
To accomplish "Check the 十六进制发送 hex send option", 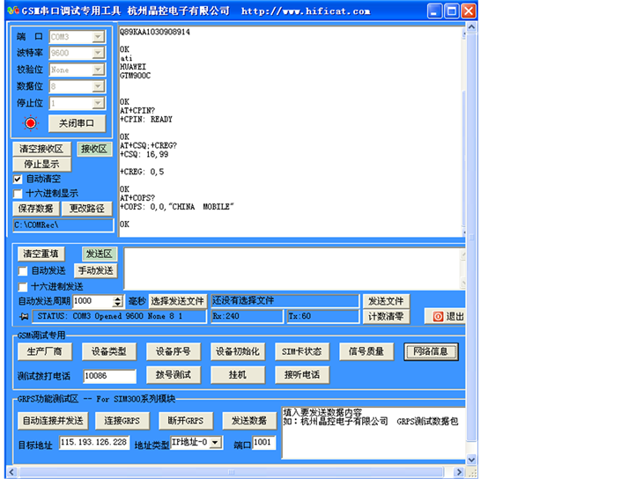I will [x=24, y=286].
